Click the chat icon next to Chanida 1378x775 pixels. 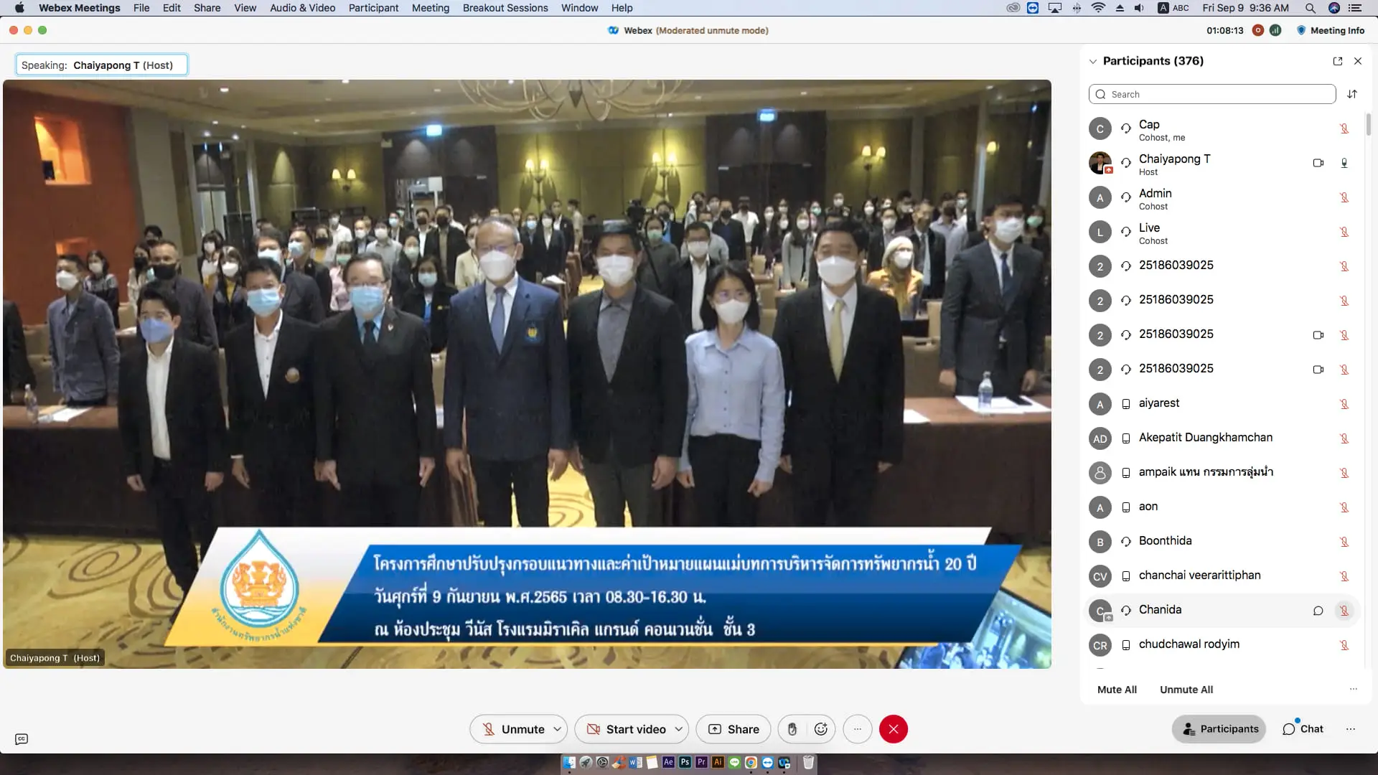tap(1318, 611)
